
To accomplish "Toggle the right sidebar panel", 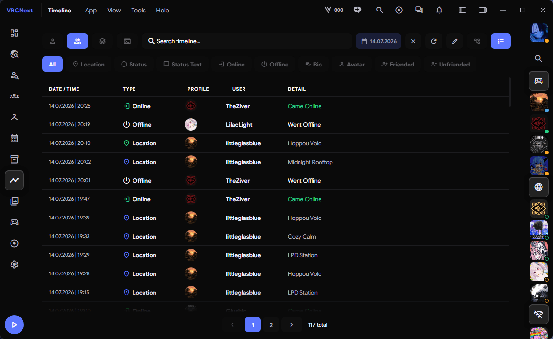I will (x=483, y=10).
